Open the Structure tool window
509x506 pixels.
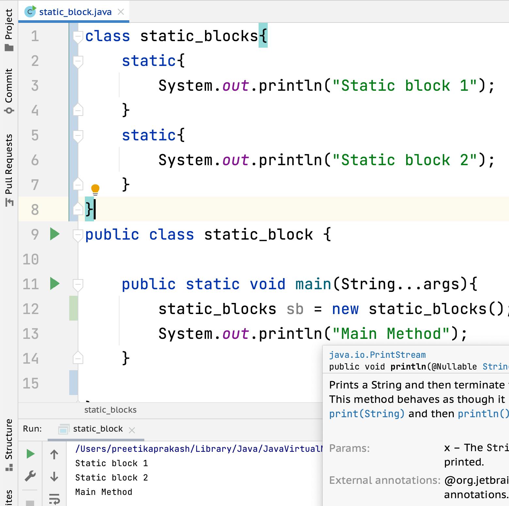pos(9,445)
